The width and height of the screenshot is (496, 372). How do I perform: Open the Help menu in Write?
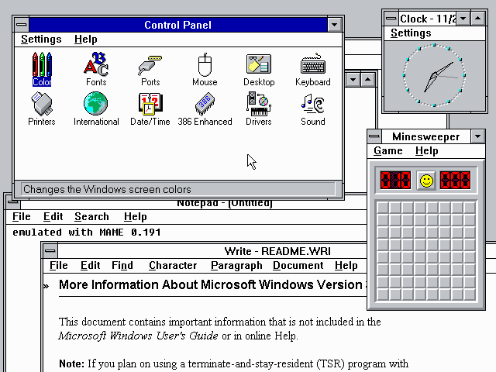346,265
